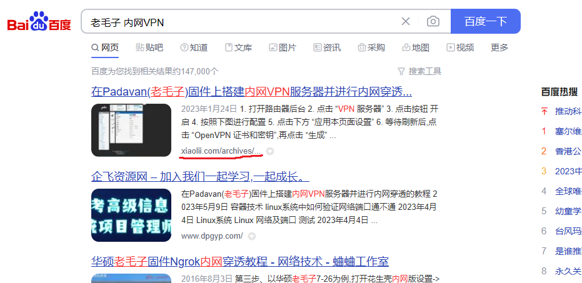Open the 企飞资源网 result title
This screenshot has height=283, width=582.
(201, 177)
